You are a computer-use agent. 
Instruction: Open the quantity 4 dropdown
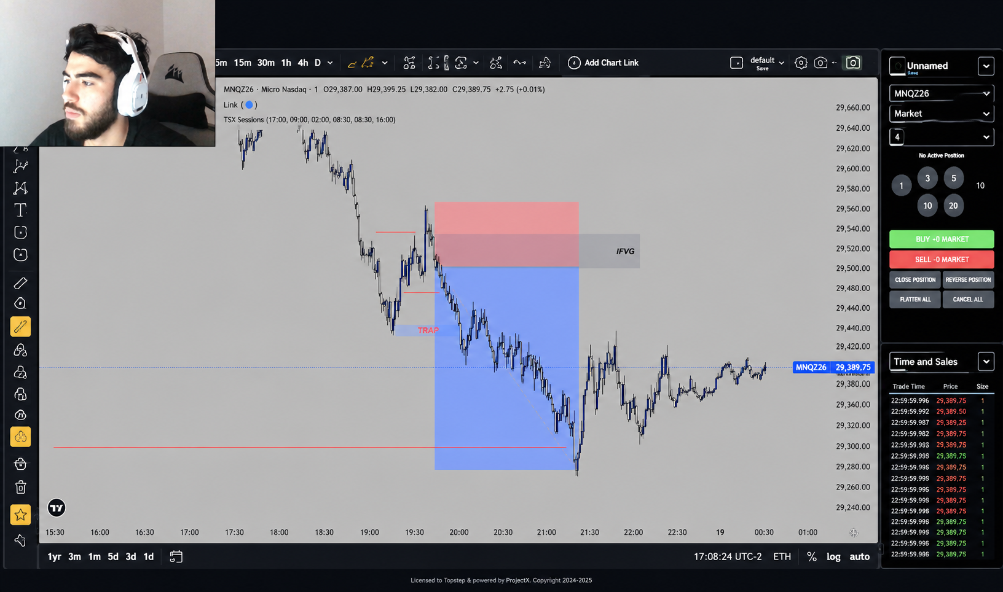click(x=942, y=137)
